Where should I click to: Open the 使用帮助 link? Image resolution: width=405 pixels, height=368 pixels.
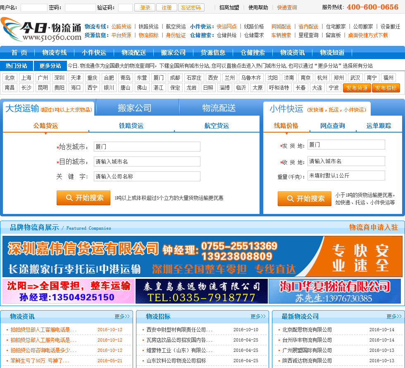click(x=258, y=8)
